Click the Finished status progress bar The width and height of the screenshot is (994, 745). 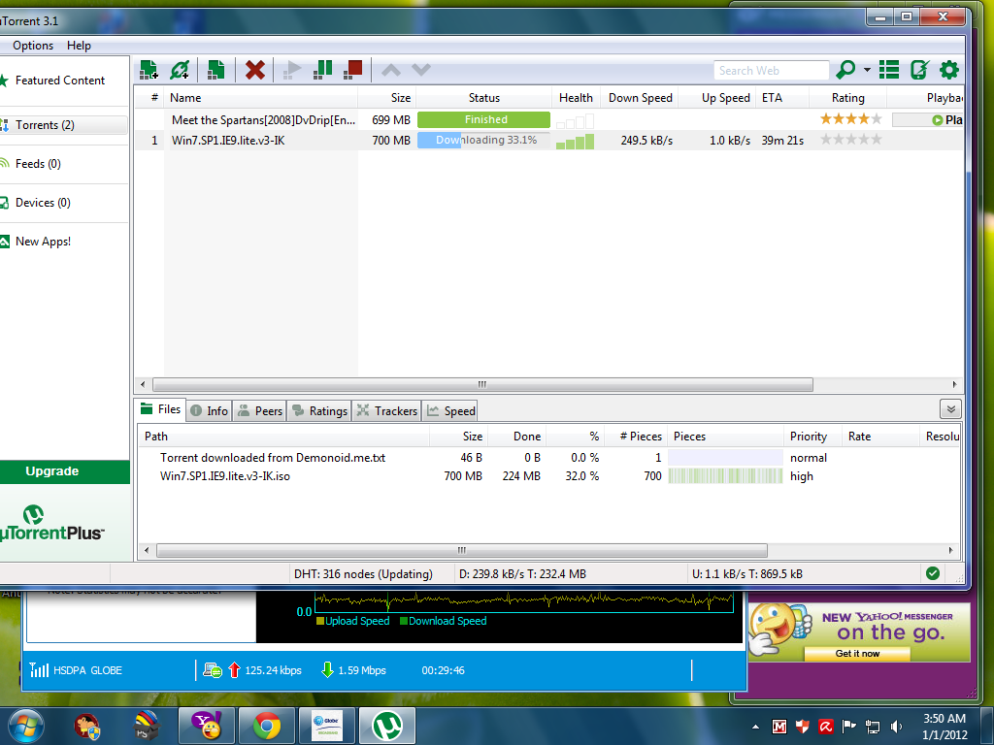483,119
